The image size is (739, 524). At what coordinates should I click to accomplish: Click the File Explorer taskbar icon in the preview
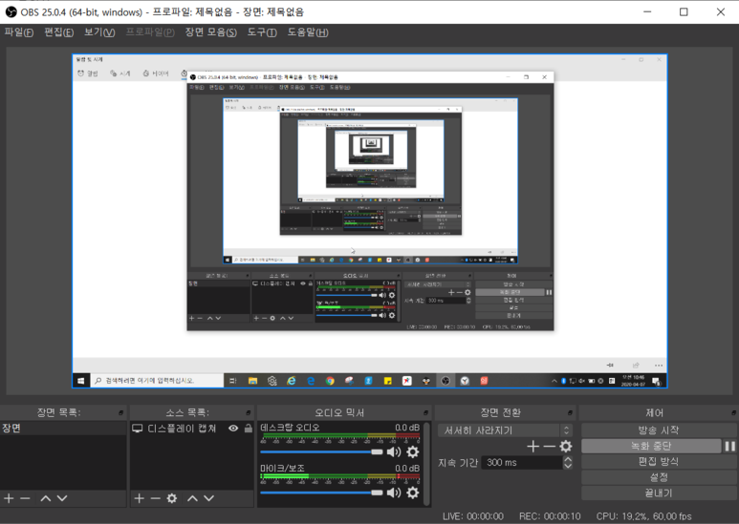252,381
